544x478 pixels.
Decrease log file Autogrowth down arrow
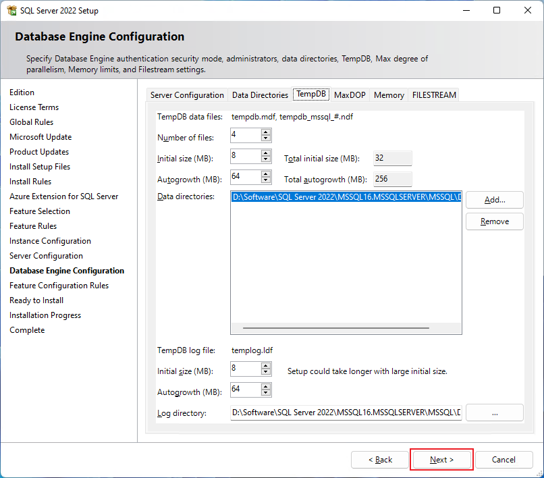coord(266,393)
